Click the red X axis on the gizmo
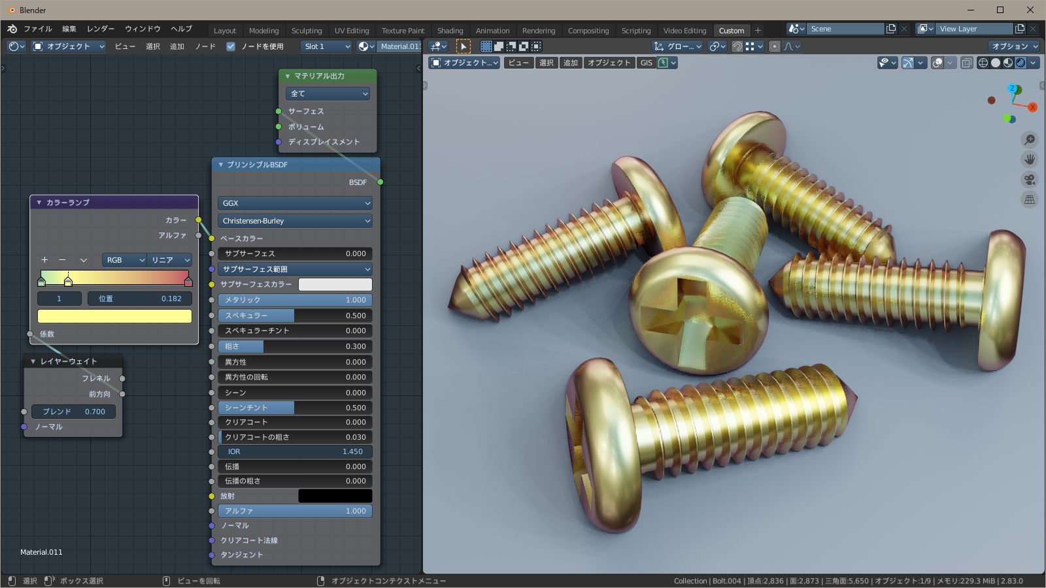 coord(1033,107)
